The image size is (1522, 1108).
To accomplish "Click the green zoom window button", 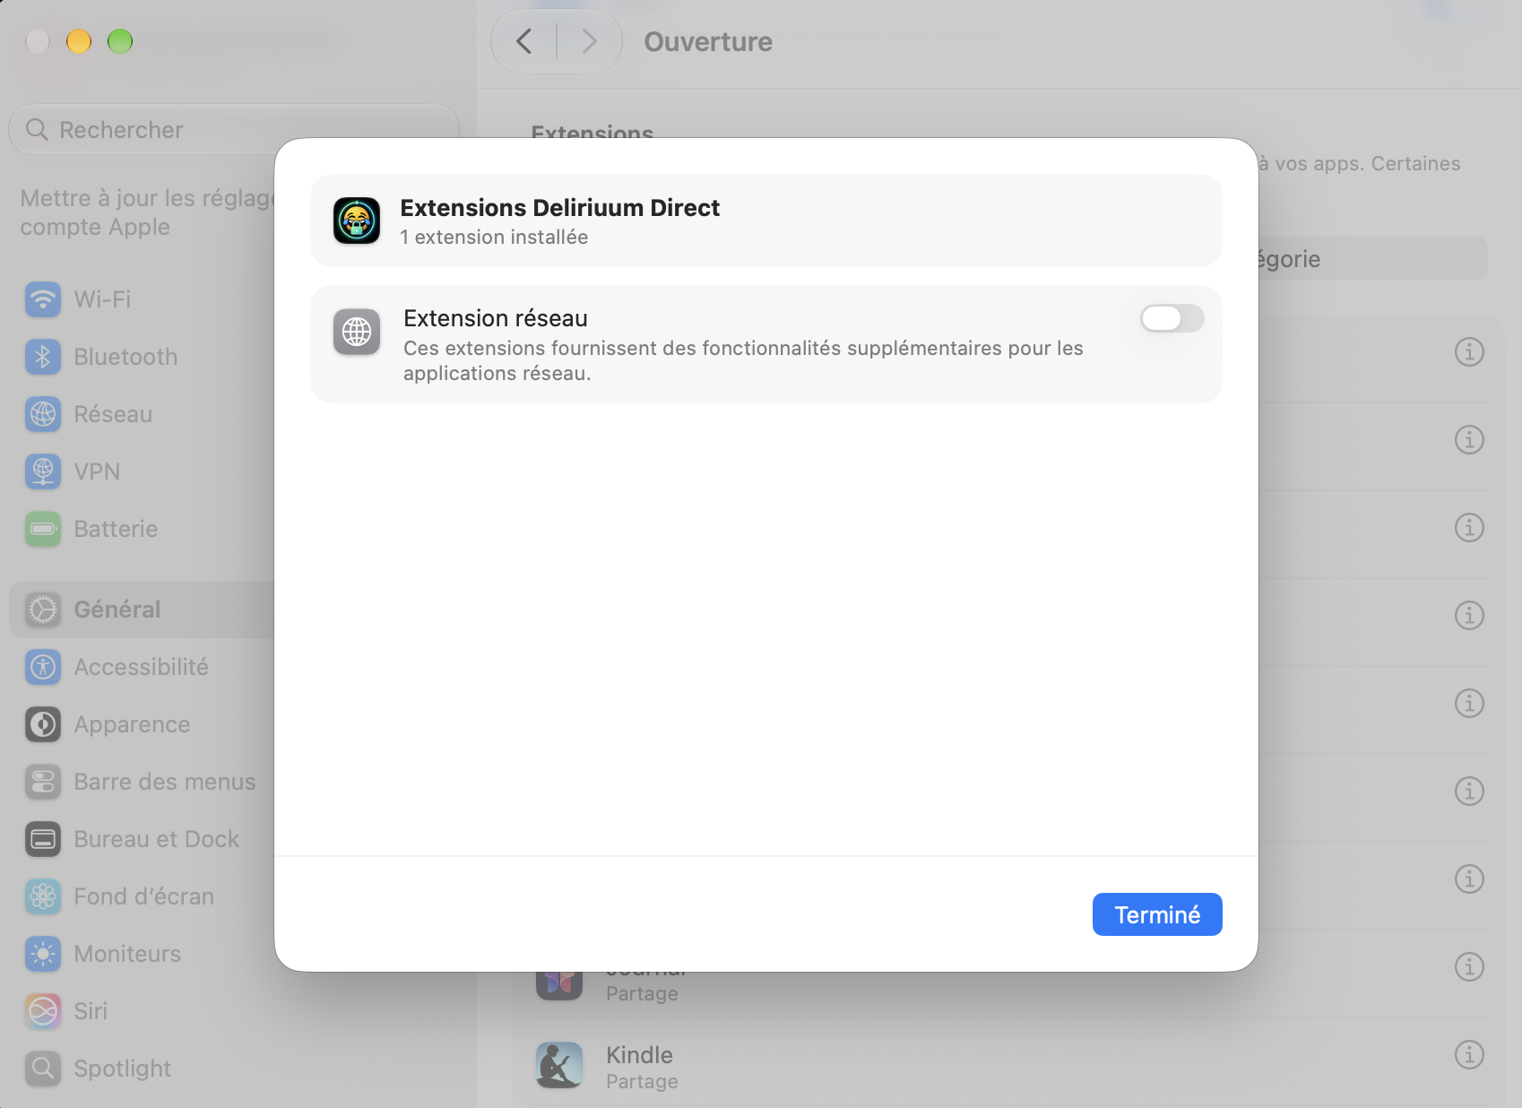I will [120, 41].
